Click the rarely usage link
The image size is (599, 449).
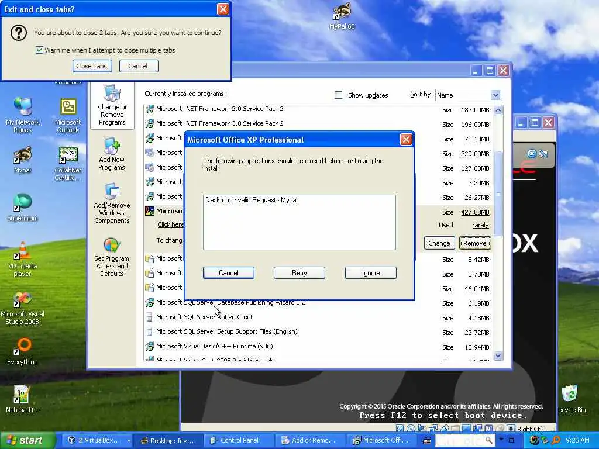[480, 225]
